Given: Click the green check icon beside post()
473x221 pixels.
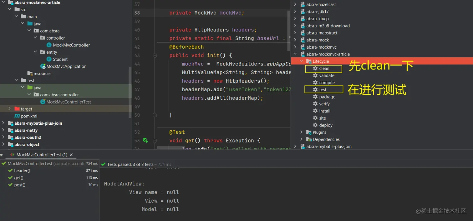Looking at the screenshot, I should click(11, 185).
